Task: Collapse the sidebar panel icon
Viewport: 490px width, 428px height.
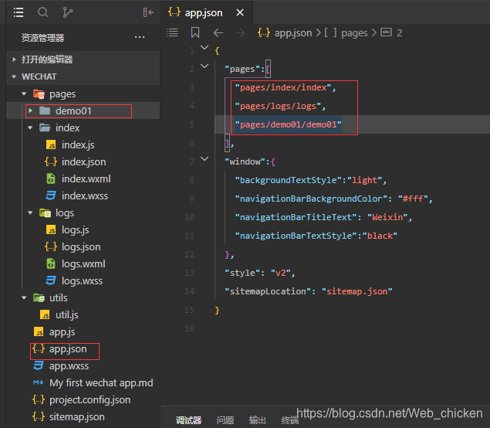Action: click(148, 12)
